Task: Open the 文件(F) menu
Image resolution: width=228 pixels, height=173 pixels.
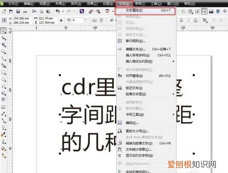Action: [13, 4]
